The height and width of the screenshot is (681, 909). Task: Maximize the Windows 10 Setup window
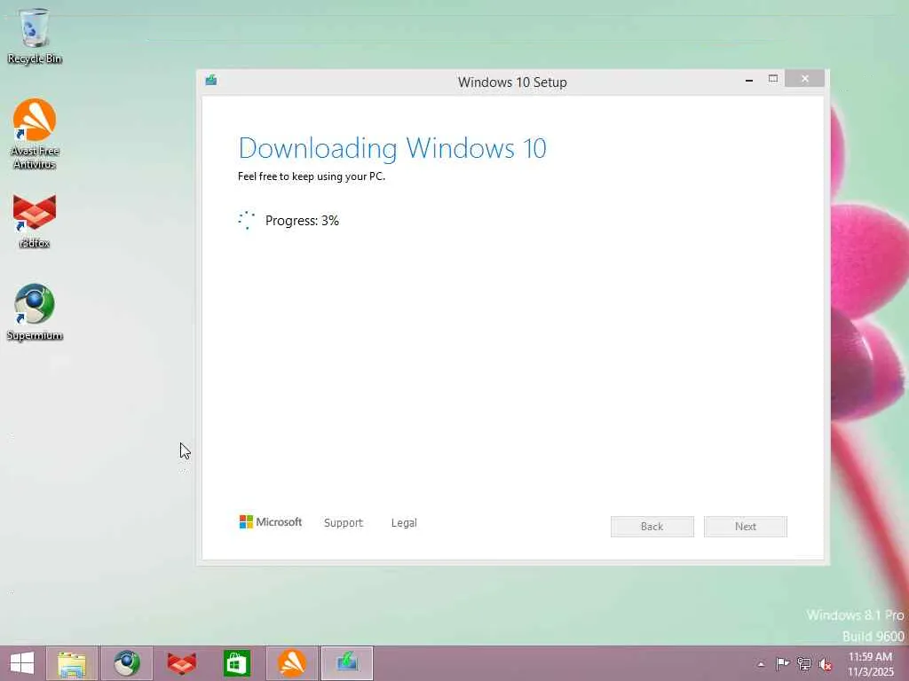coord(773,79)
